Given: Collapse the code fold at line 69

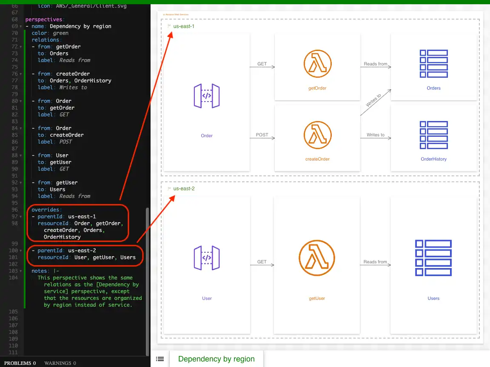Looking at the screenshot, I should [x=20, y=26].
